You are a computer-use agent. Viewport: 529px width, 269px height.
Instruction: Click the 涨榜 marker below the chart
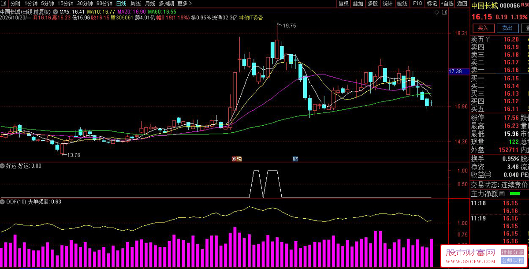click(237, 159)
